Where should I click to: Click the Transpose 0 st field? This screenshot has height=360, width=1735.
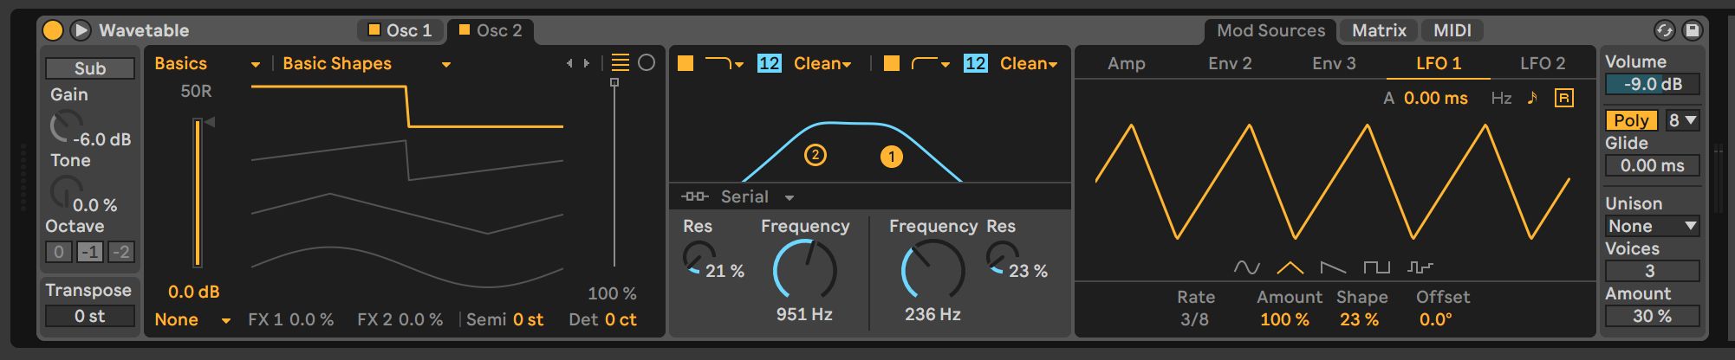pyautogui.click(x=90, y=316)
